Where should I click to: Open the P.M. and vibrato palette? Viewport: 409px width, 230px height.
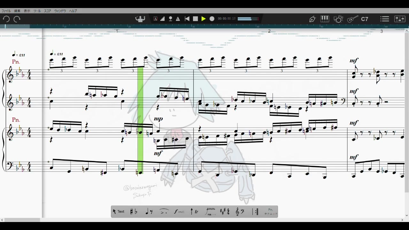coord(210,211)
